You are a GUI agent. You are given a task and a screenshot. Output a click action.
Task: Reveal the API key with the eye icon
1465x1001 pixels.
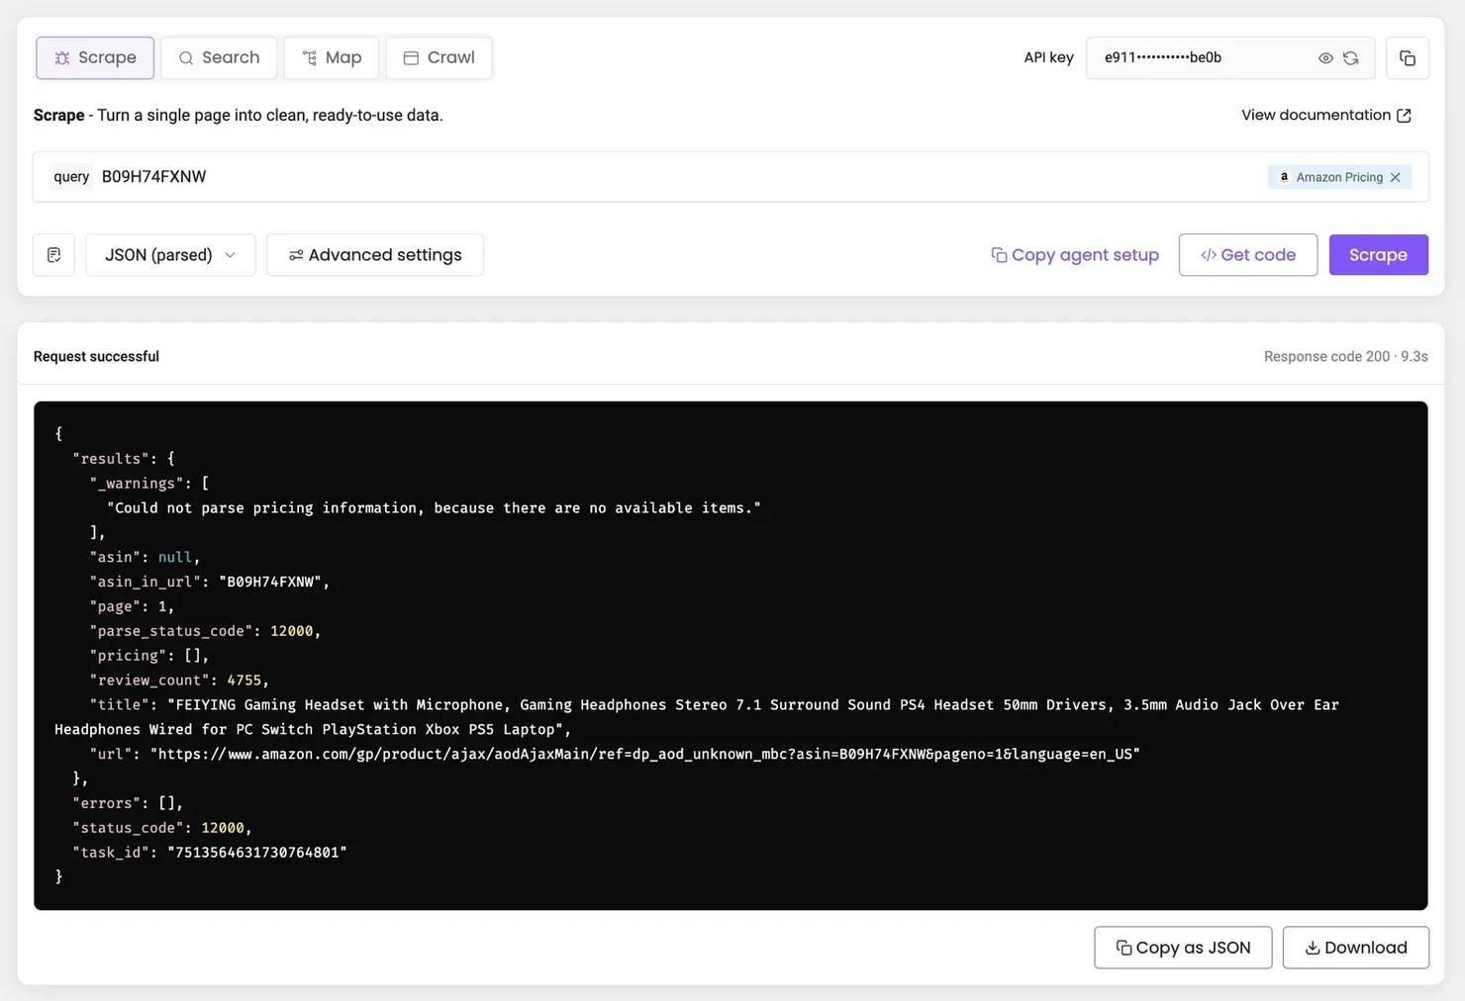[x=1325, y=58]
